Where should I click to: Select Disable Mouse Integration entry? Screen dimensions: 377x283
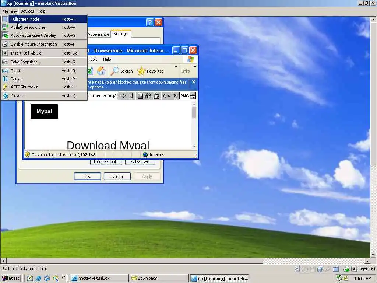[x=44, y=44]
